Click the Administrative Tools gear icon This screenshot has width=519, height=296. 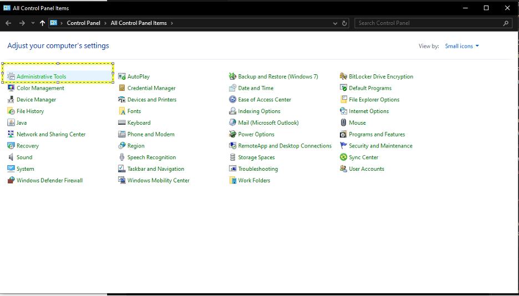pyautogui.click(x=11, y=76)
